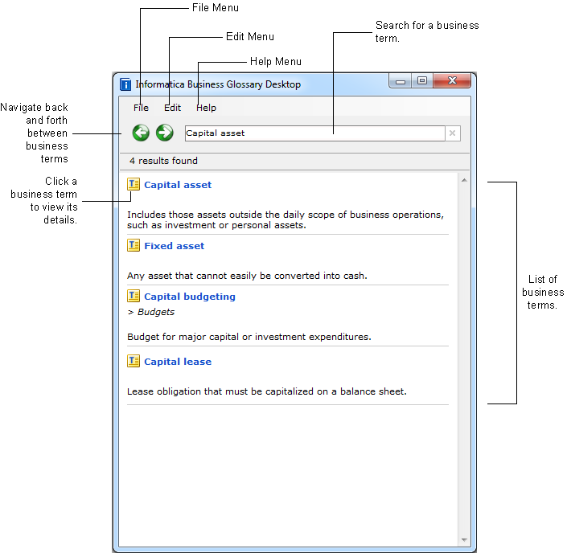567x553 pixels.
Task: Maximize the Business Glossary Desktop window
Action: (421, 81)
